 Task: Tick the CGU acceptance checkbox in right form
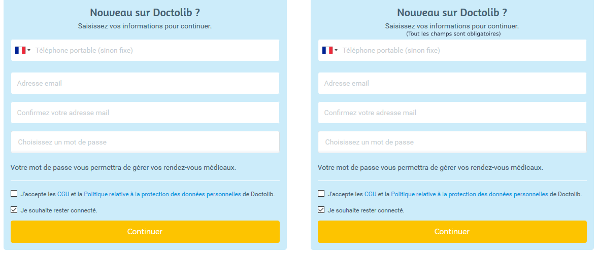tap(321, 194)
